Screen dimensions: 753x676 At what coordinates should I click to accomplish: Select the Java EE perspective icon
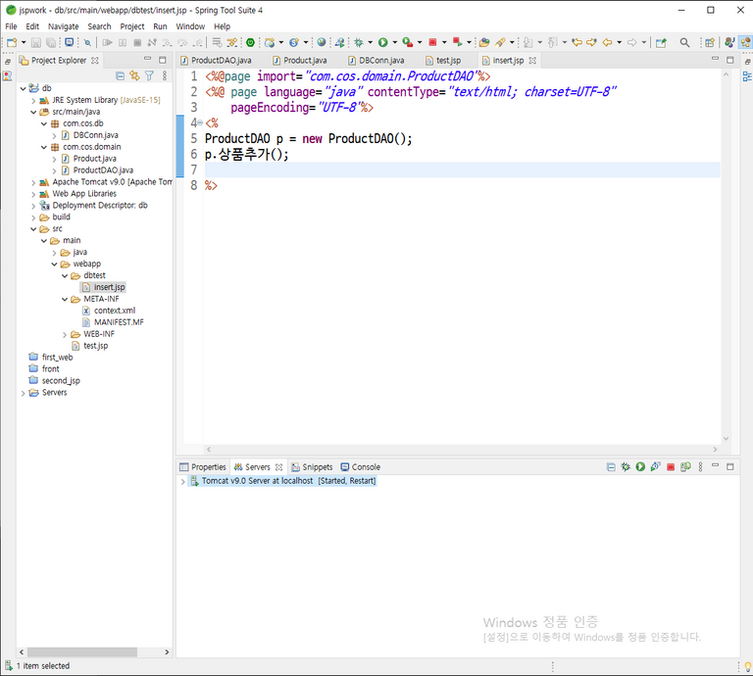pyautogui.click(x=729, y=43)
